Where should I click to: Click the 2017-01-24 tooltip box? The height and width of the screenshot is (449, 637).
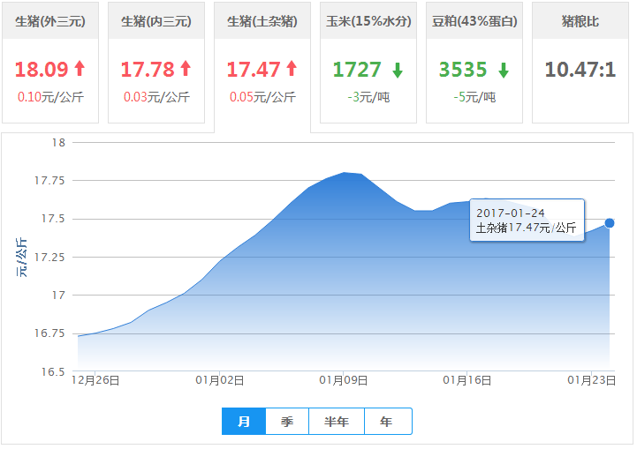coord(527,221)
